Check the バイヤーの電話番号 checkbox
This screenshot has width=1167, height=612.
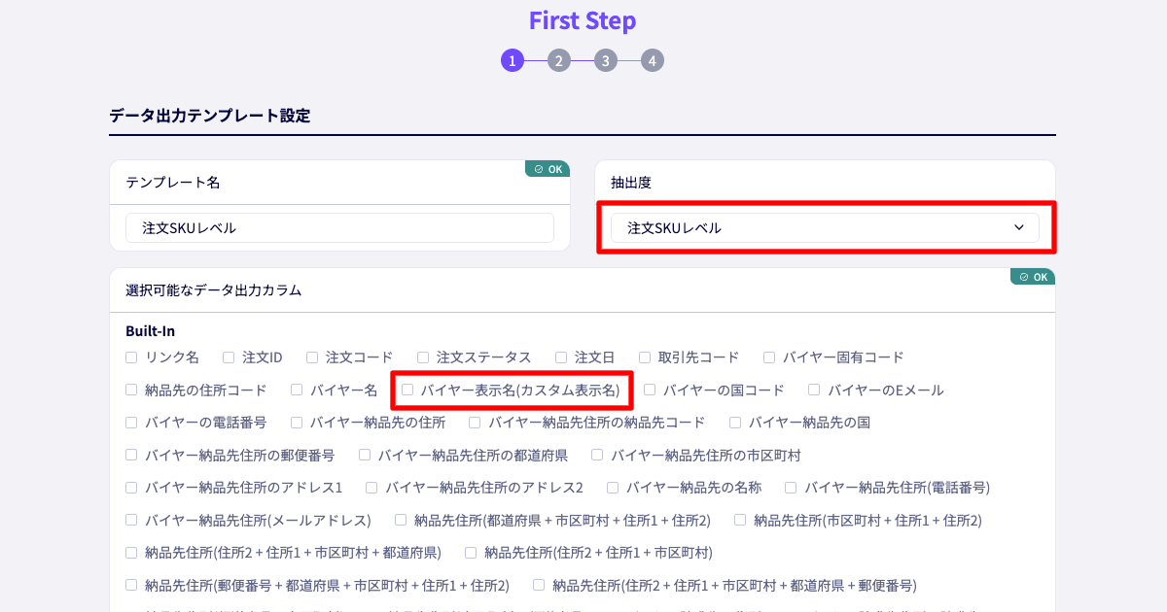[x=131, y=423]
